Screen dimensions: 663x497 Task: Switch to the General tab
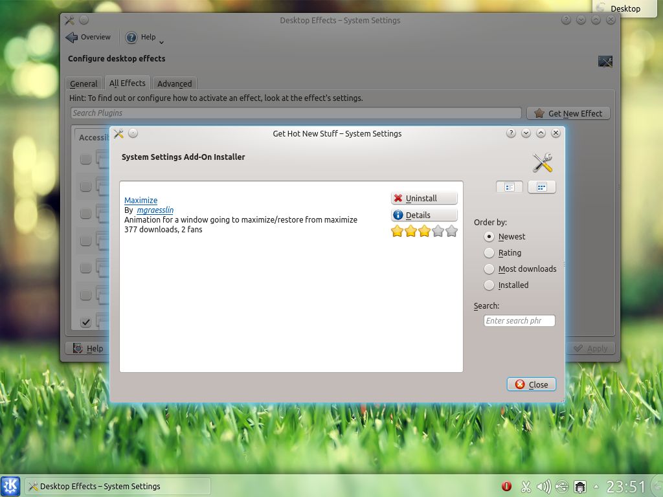(84, 83)
